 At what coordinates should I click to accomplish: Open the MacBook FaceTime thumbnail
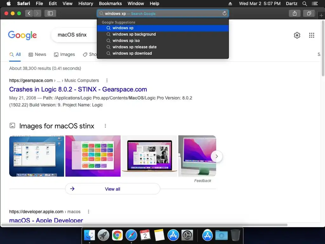click(x=149, y=156)
